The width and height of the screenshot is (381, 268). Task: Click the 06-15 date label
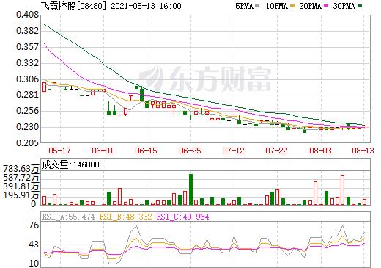point(147,151)
